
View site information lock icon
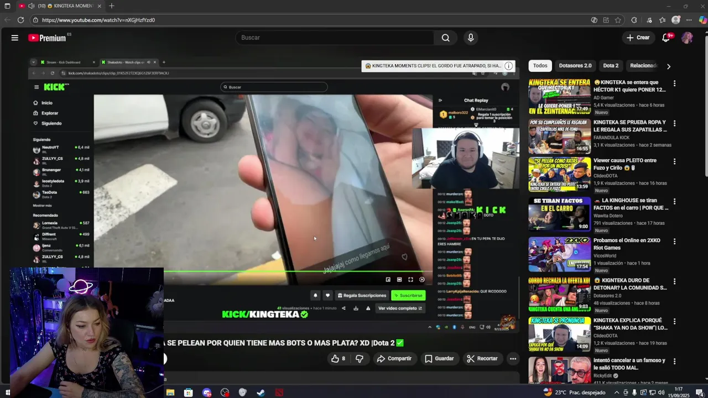point(35,20)
